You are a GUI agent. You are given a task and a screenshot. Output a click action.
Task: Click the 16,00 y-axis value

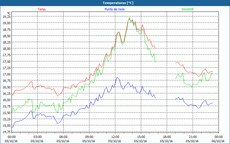coord(7,100)
